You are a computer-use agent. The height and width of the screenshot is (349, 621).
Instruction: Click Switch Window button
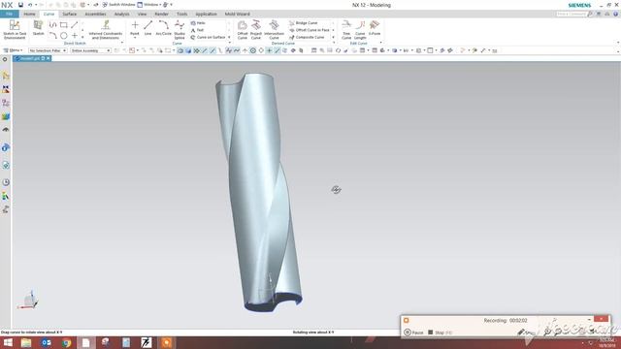pos(118,5)
